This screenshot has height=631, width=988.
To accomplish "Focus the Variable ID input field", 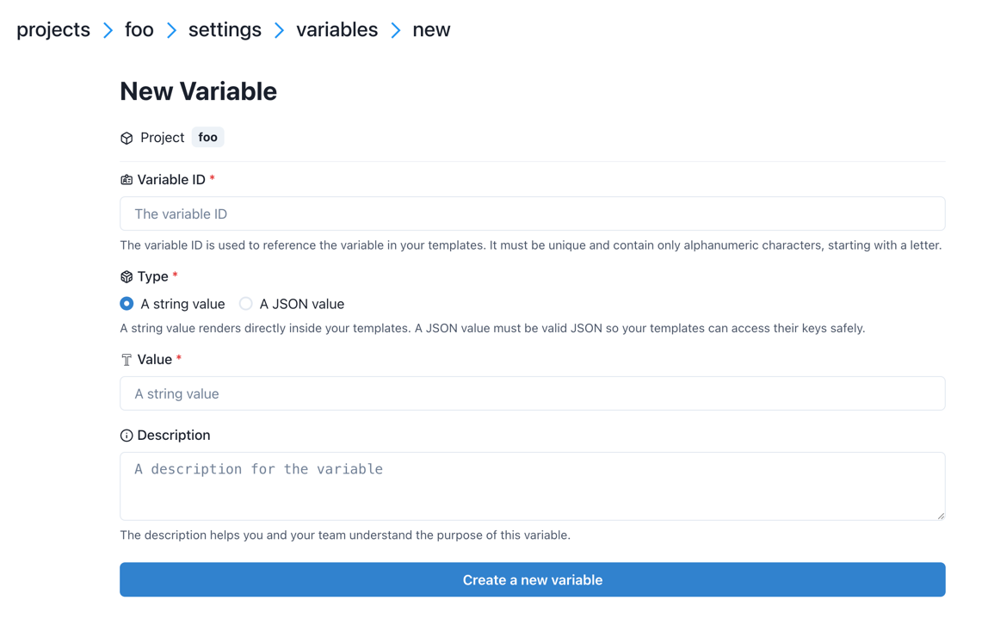I will tap(532, 213).
